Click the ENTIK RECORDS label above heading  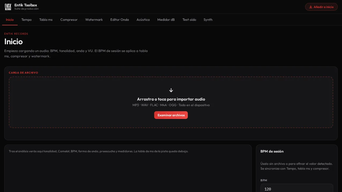(16, 34)
